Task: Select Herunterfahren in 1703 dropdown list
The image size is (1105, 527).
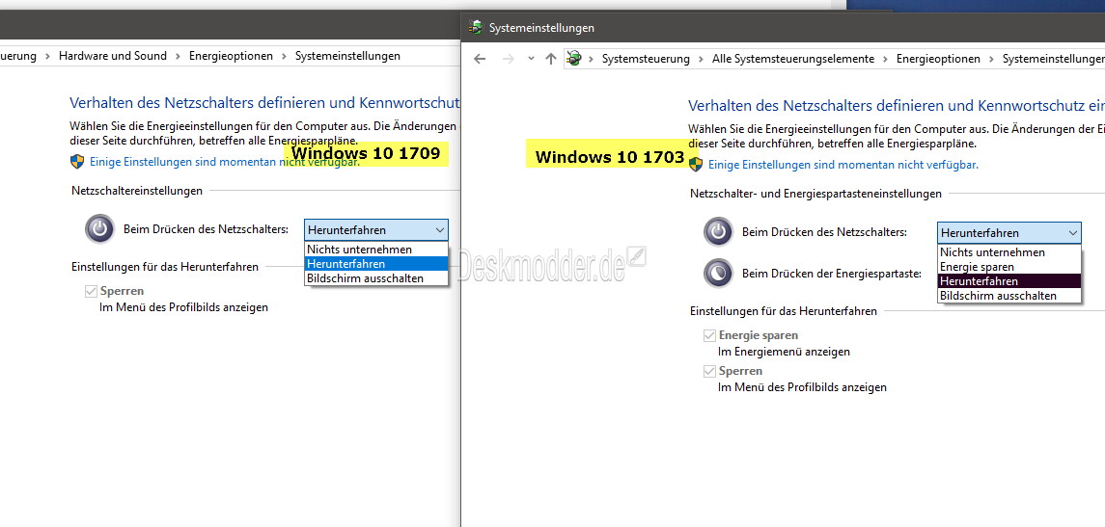Action: (x=1009, y=281)
